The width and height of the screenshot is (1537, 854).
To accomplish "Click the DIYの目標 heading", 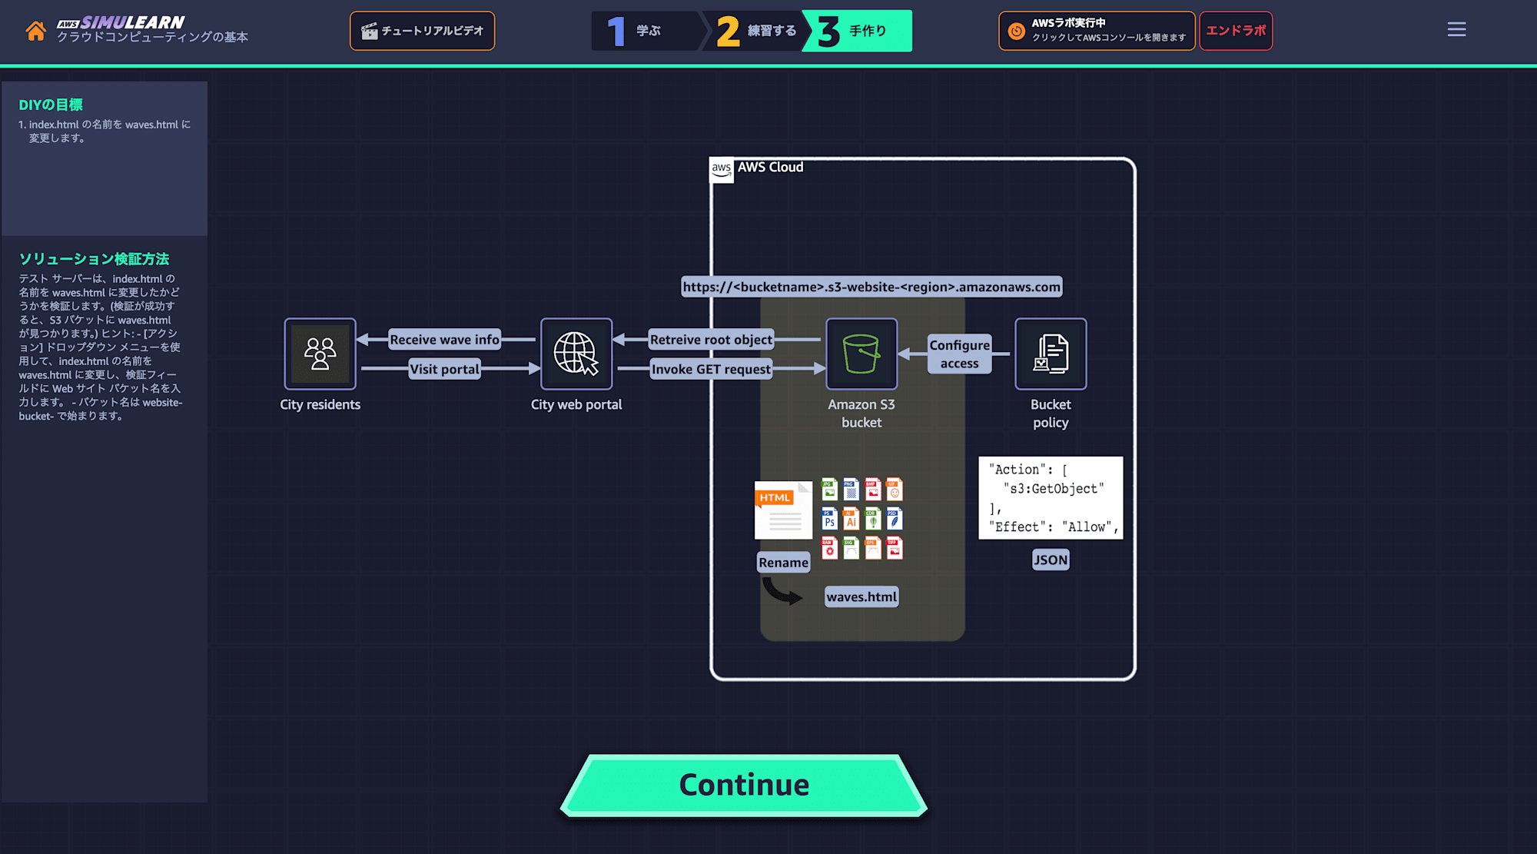I will point(51,105).
